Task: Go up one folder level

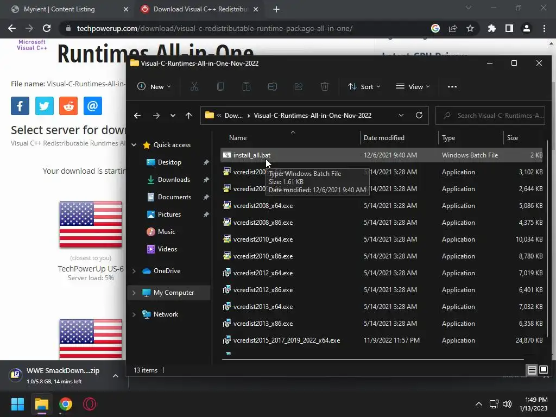Action: [x=188, y=116]
